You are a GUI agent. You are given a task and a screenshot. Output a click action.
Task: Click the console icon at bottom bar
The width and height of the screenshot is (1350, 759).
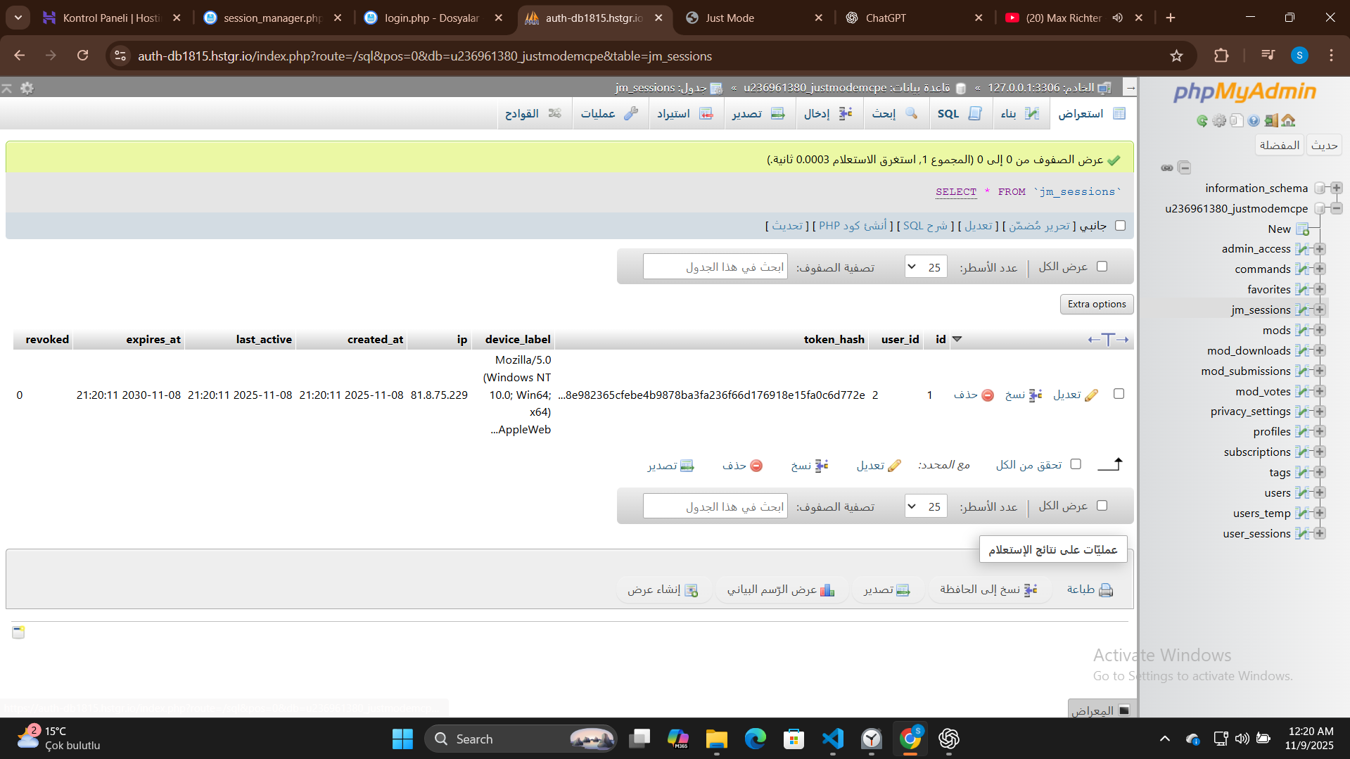(1123, 710)
